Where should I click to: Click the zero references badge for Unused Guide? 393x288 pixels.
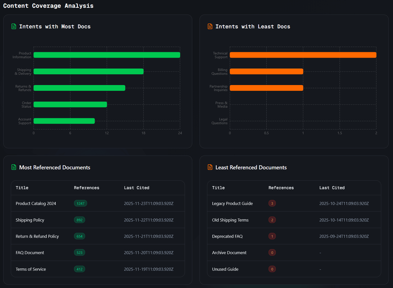(272, 269)
